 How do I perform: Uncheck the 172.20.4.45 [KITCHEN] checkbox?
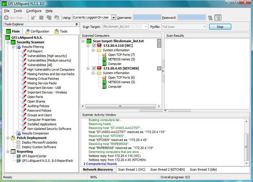(94, 68)
